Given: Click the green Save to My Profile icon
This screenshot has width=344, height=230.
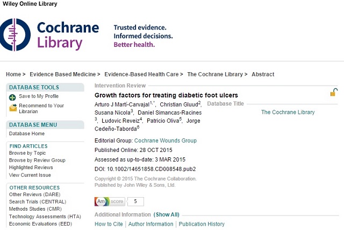Looking at the screenshot, I should coord(13,97).
